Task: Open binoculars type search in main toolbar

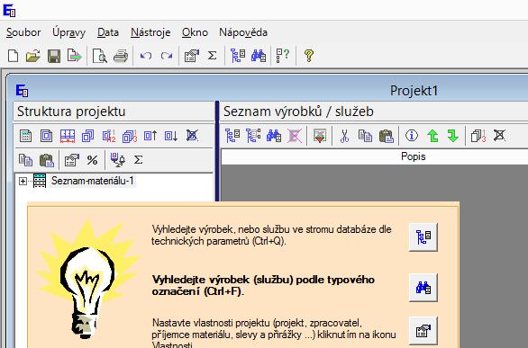Action: 259,56
